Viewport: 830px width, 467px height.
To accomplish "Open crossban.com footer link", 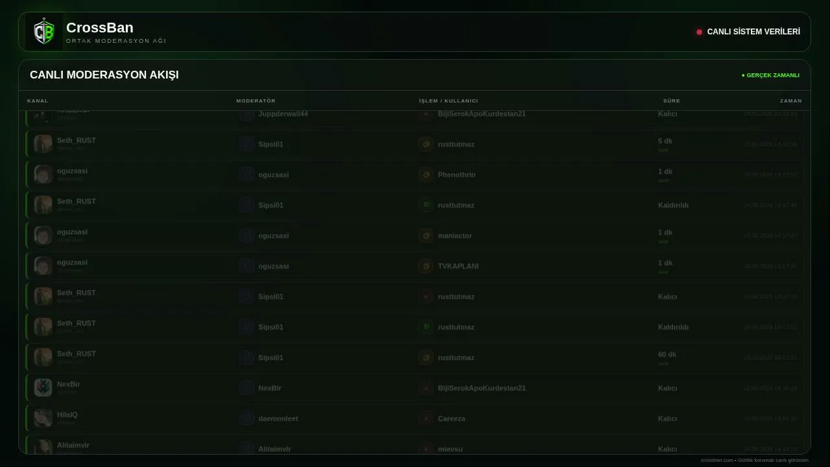I will click(x=717, y=460).
